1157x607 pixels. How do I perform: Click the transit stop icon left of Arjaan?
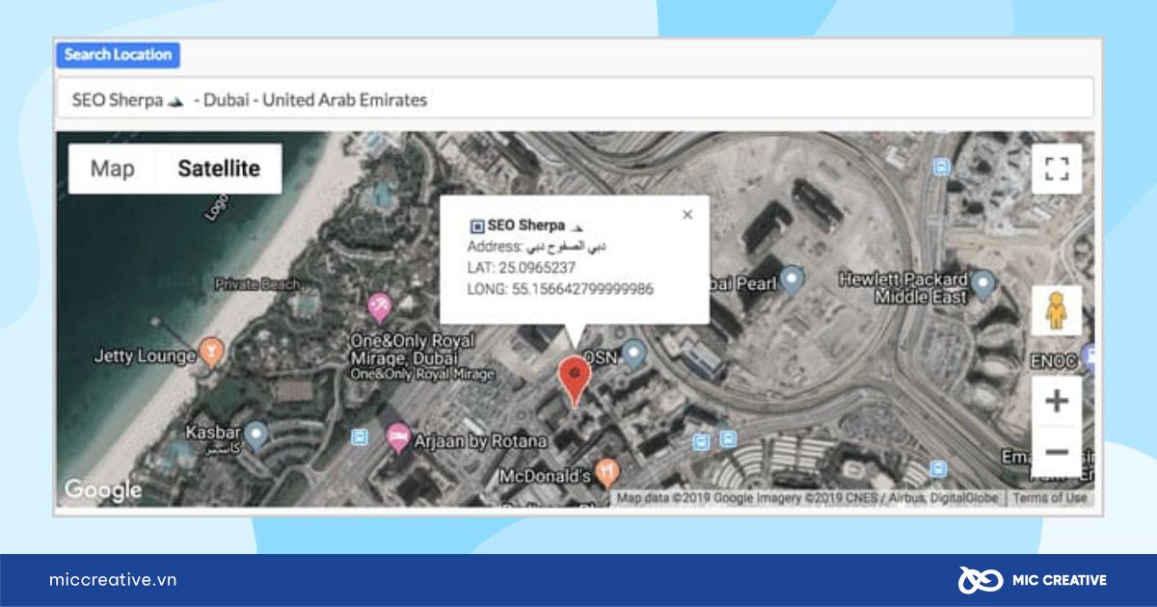point(360,436)
